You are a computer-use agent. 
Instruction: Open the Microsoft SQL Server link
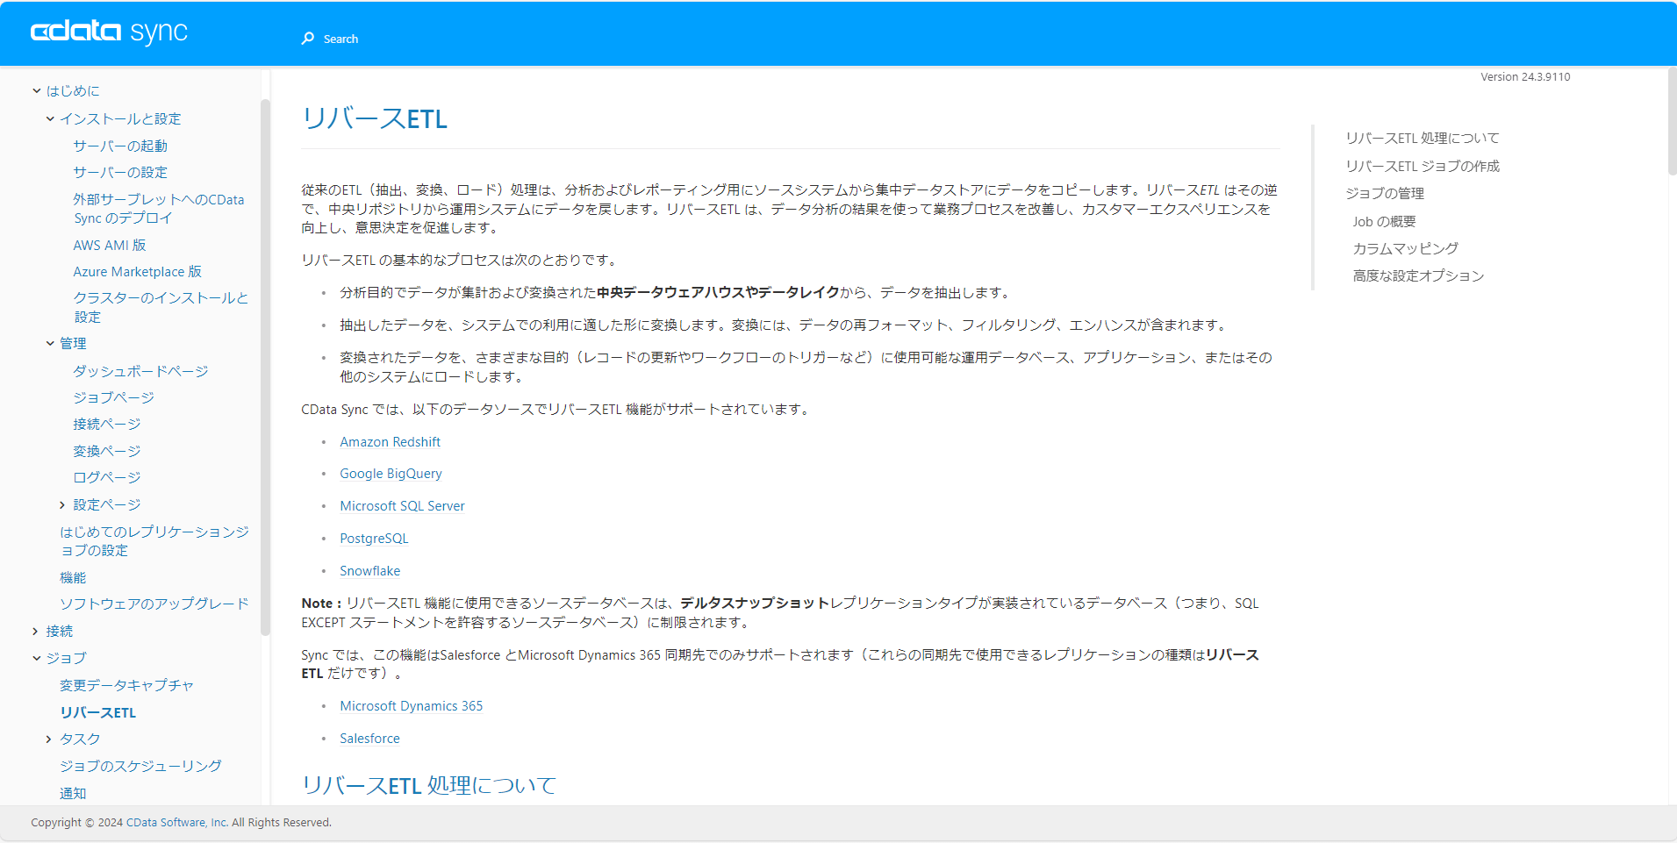click(402, 506)
